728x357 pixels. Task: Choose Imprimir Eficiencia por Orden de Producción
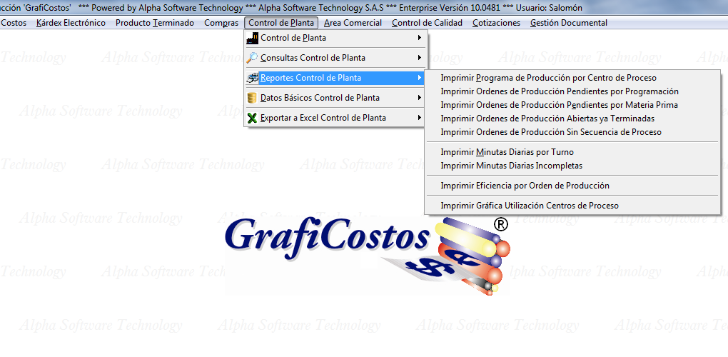coord(525,186)
